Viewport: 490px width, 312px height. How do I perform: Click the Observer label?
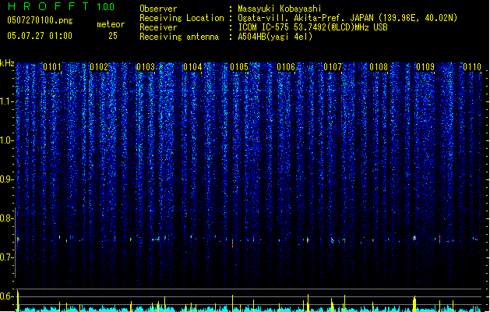point(158,9)
